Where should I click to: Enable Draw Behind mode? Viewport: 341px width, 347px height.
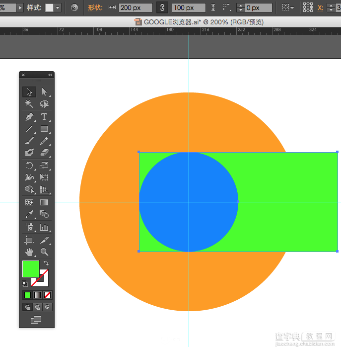coord(37,307)
